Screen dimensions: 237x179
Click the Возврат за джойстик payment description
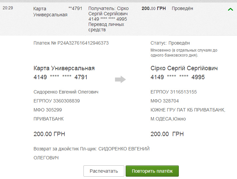tap(91, 149)
